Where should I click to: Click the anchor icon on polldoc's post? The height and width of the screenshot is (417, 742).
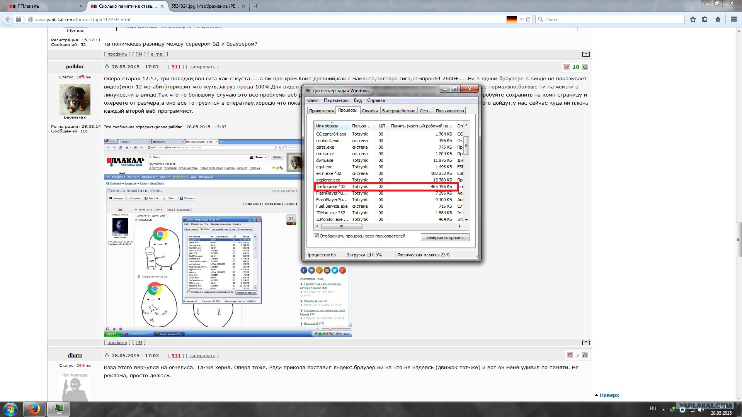pyautogui.click(x=107, y=67)
